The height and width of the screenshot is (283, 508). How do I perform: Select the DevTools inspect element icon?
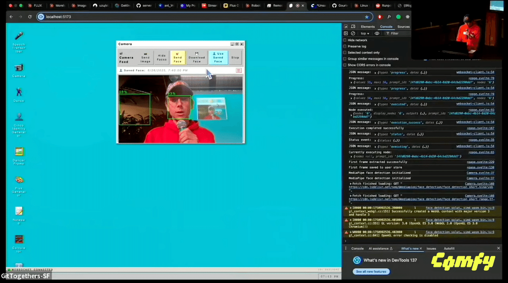pyautogui.click(x=346, y=27)
